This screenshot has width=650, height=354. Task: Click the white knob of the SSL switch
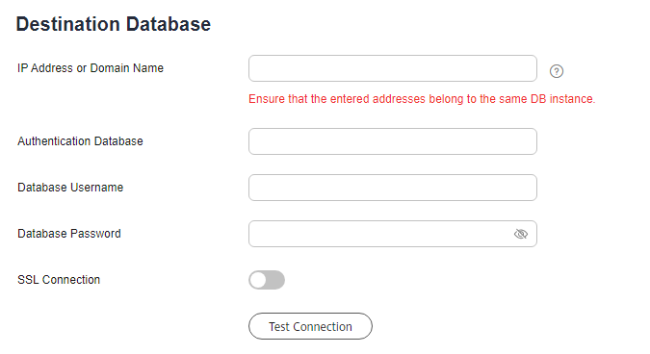(258, 280)
